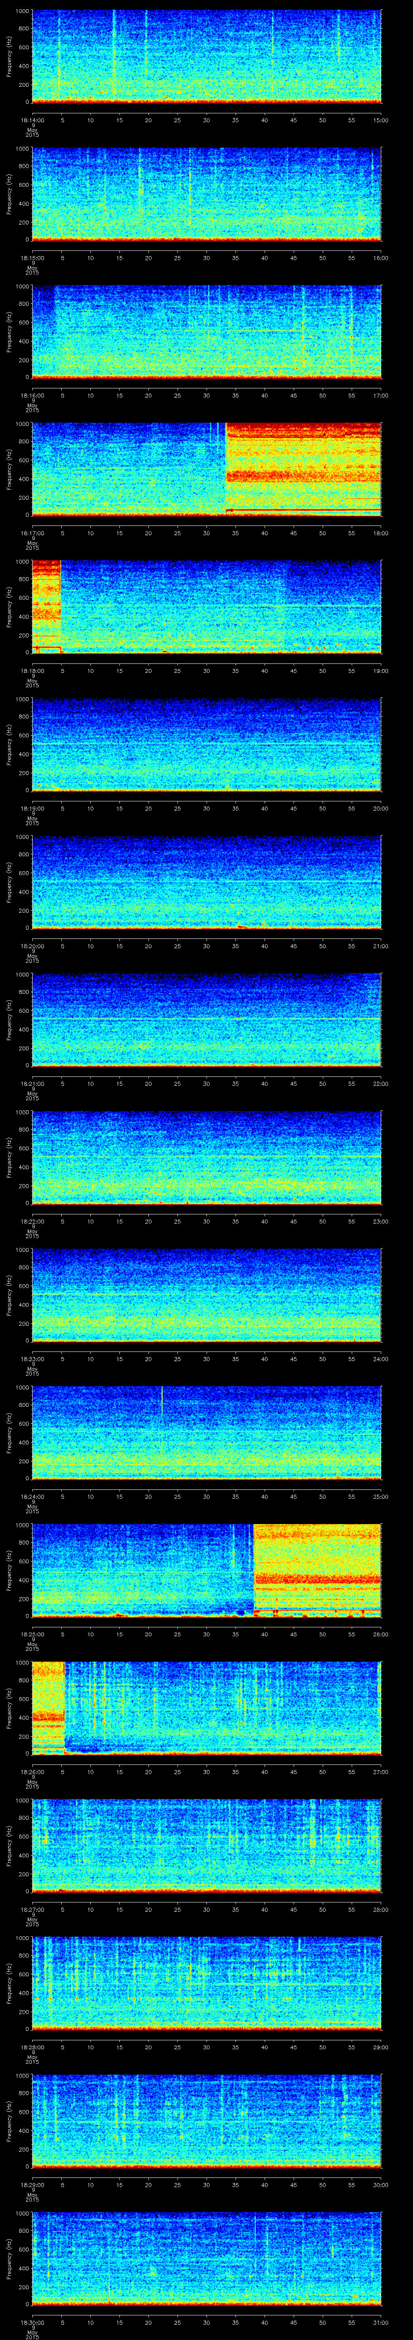Click the spectrogram panel starting at 18:28:00
413x2340 pixels.
[x=207, y=1983]
